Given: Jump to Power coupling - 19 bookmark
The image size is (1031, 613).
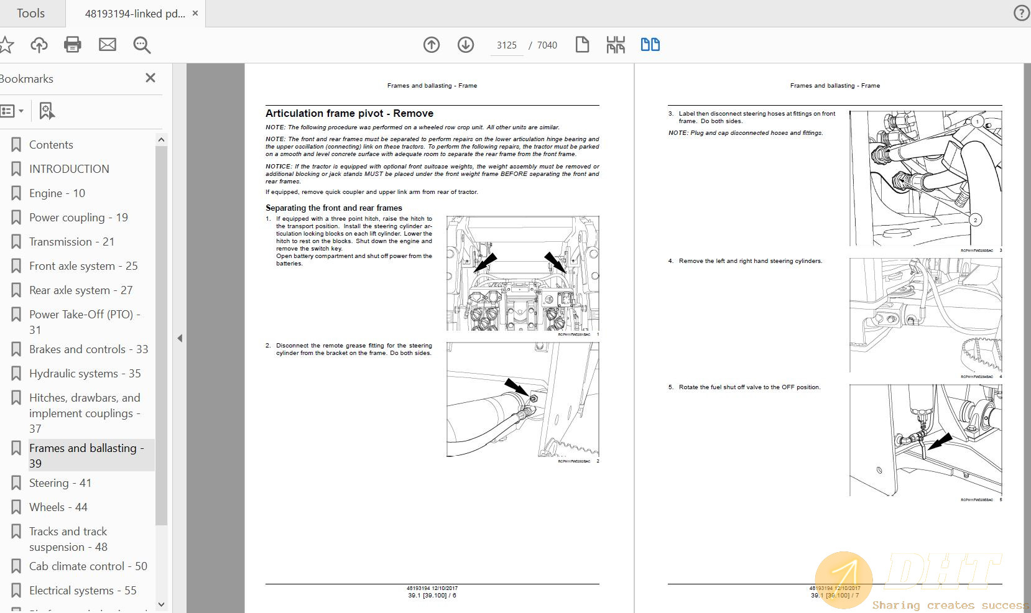Looking at the screenshot, I should [78, 218].
